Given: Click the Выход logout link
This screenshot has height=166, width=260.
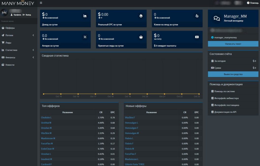Looking at the screenshot, I should pos(28,15).
